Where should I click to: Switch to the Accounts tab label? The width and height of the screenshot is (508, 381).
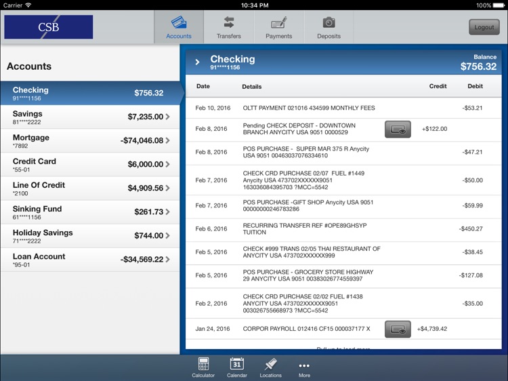click(x=179, y=36)
